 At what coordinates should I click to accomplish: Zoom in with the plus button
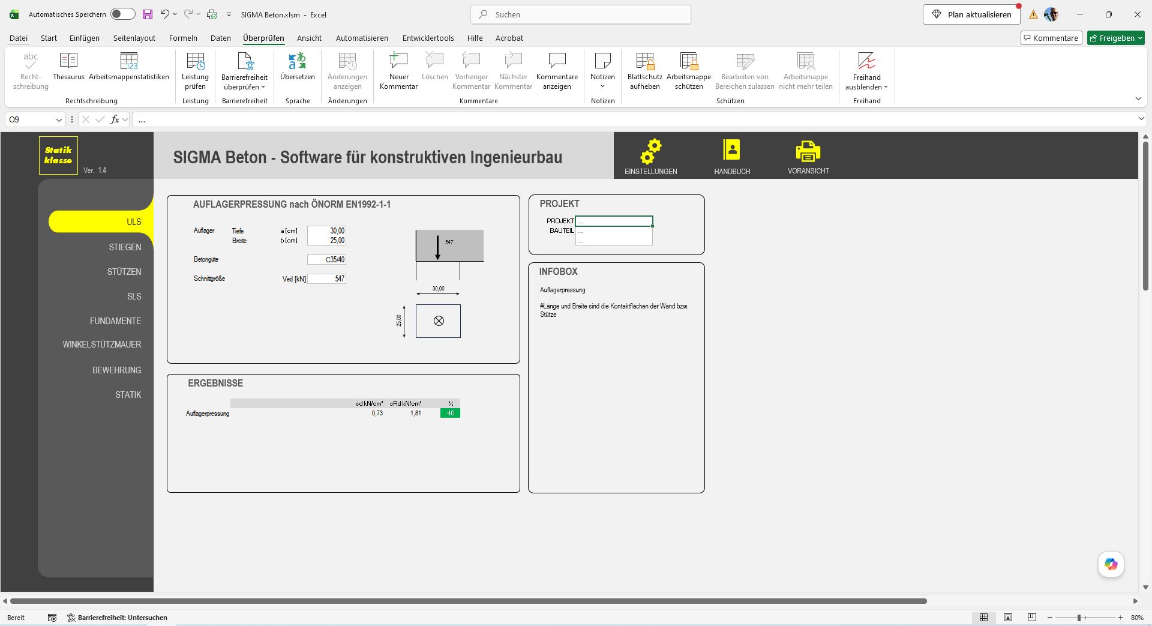(1120, 618)
